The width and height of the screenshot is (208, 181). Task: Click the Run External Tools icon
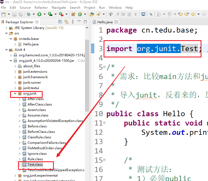point(61,14)
